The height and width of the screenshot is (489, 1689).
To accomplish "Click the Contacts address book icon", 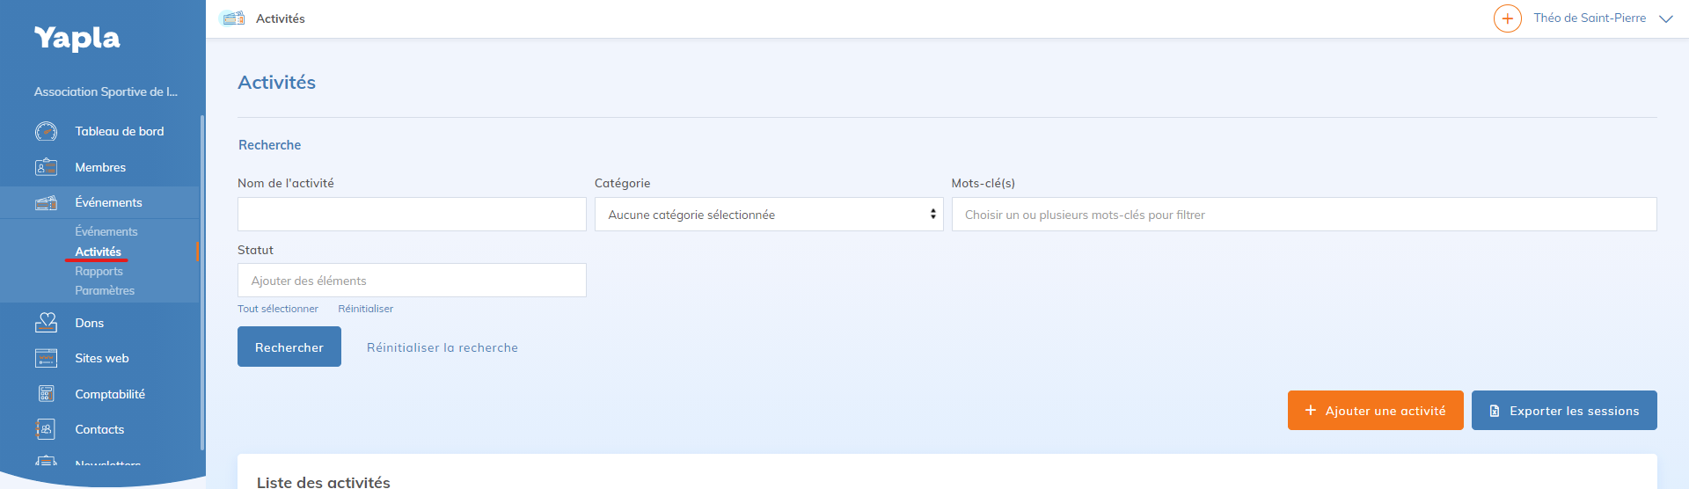I will point(46,429).
